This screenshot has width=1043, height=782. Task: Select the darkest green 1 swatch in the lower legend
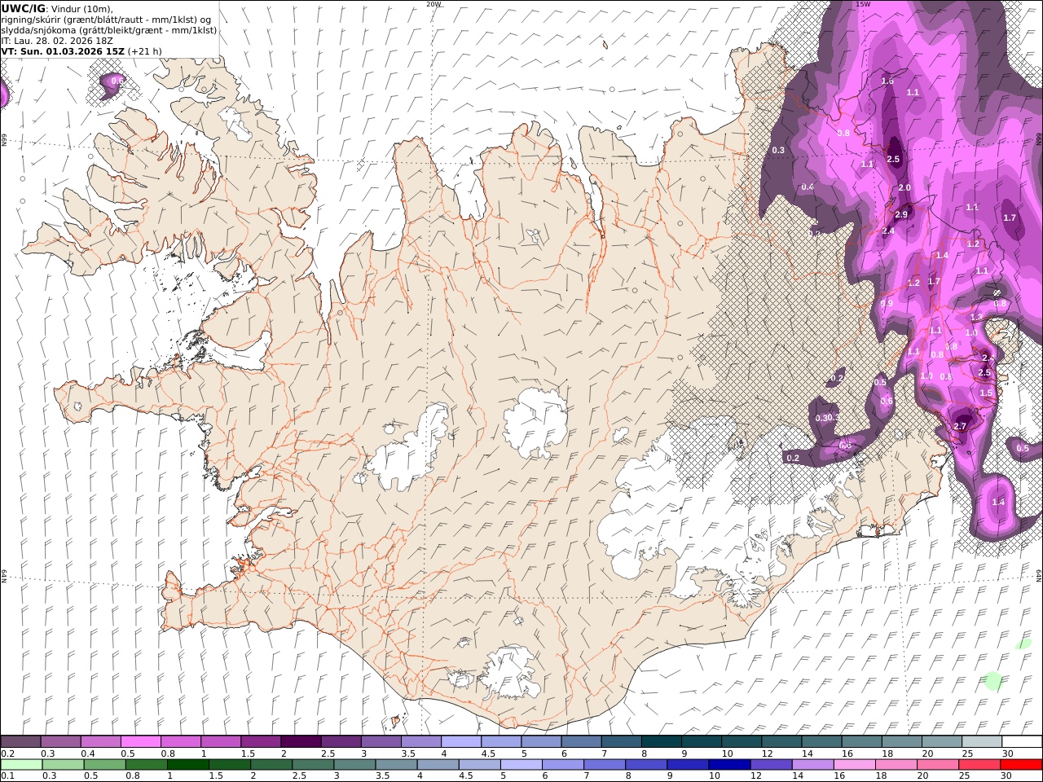188,765
